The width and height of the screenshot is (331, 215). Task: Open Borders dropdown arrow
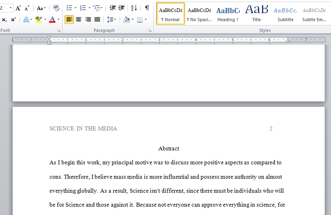(146, 20)
